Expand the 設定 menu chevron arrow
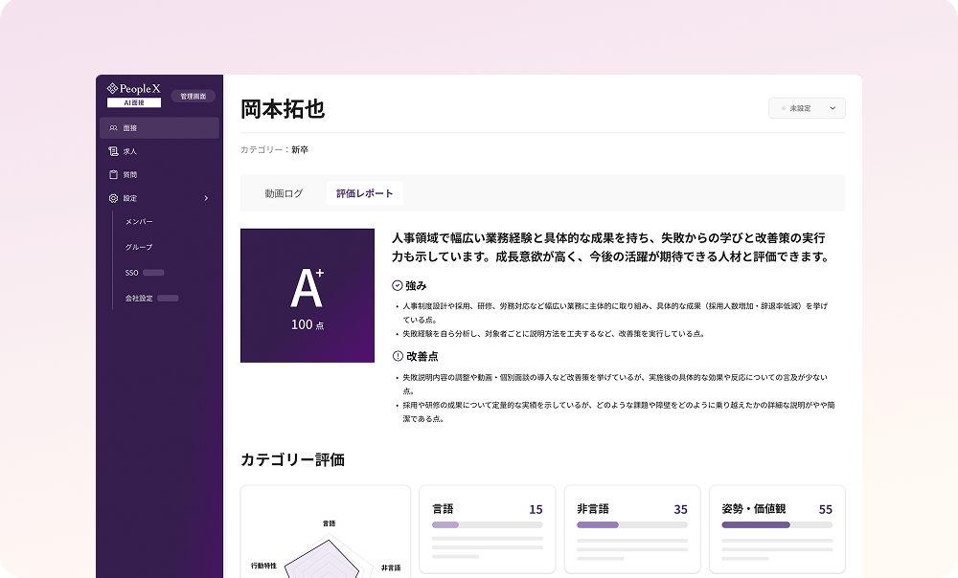Image resolution: width=958 pixels, height=578 pixels. coord(206,198)
